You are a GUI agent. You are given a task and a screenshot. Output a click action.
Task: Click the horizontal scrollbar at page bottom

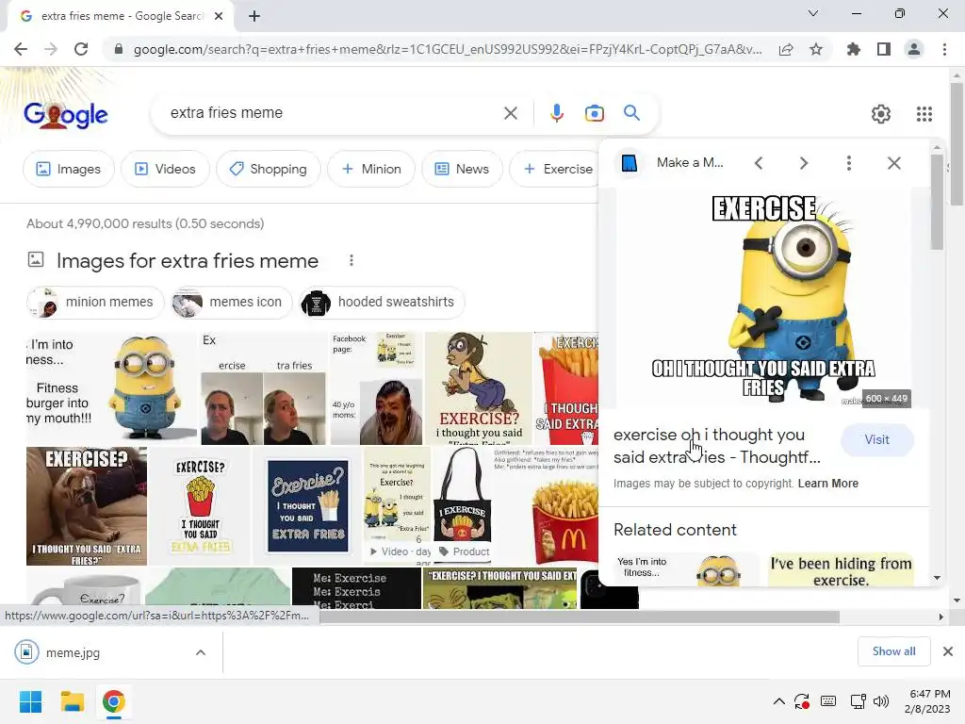(x=579, y=617)
